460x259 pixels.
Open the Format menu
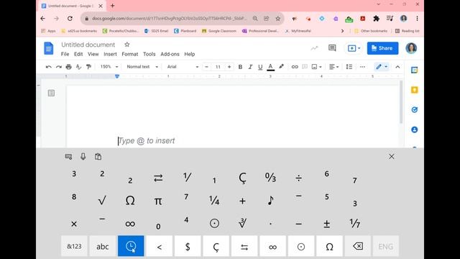click(129, 54)
